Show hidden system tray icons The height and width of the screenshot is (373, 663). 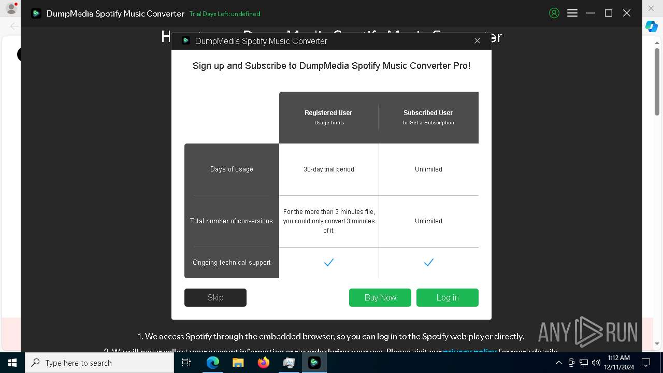pos(558,363)
